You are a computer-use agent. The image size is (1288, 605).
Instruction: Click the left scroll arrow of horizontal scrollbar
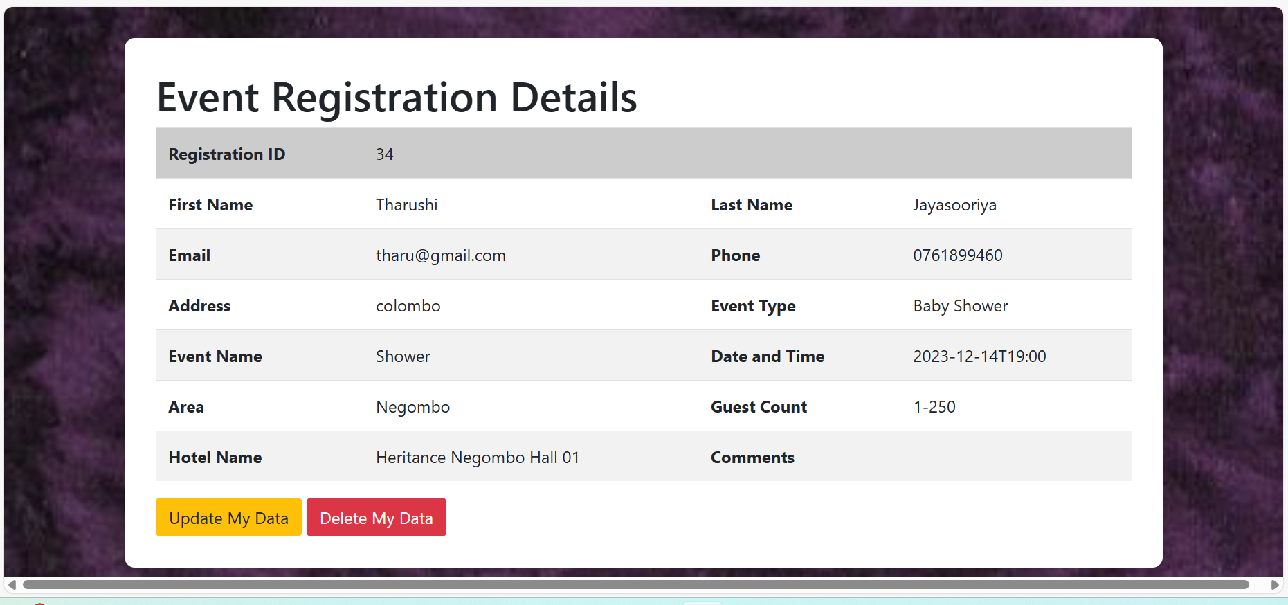click(x=12, y=585)
